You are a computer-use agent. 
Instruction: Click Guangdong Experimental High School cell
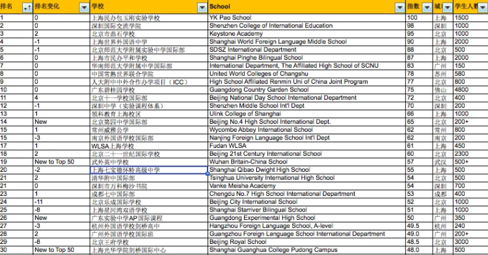tap(307, 218)
